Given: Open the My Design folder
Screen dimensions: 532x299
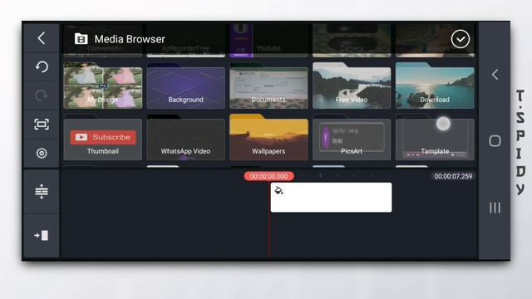Looking at the screenshot, I should (x=103, y=86).
